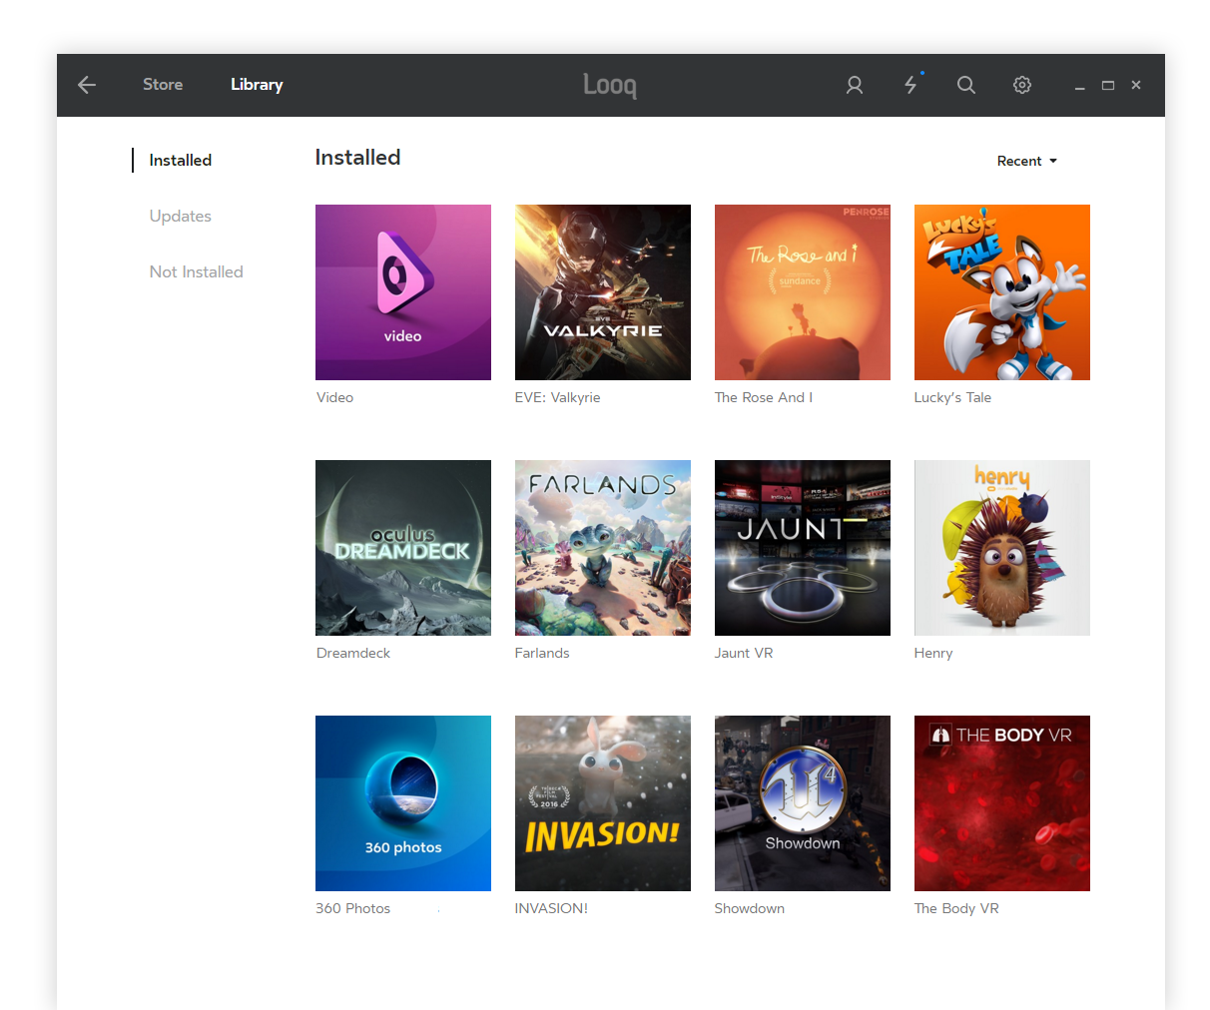This screenshot has width=1210, height=1010.
Task: Click the 'Henry' title label
Action: point(933,653)
